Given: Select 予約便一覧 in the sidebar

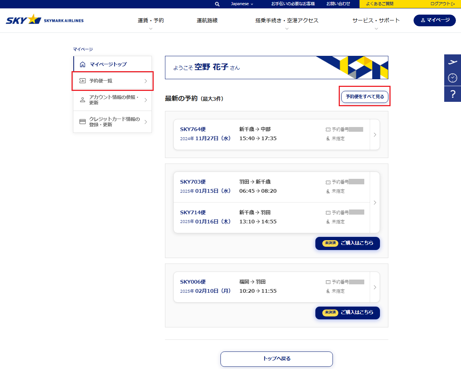Looking at the screenshot, I should tap(113, 81).
